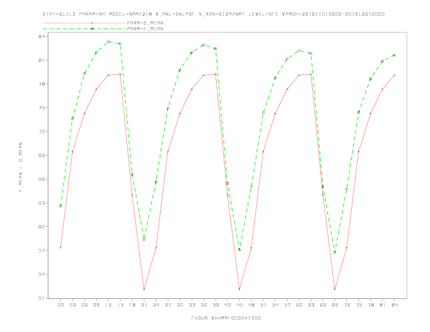430x332 pixels.
Task: Click x-axis tick label 03
Action: tap(72, 305)
